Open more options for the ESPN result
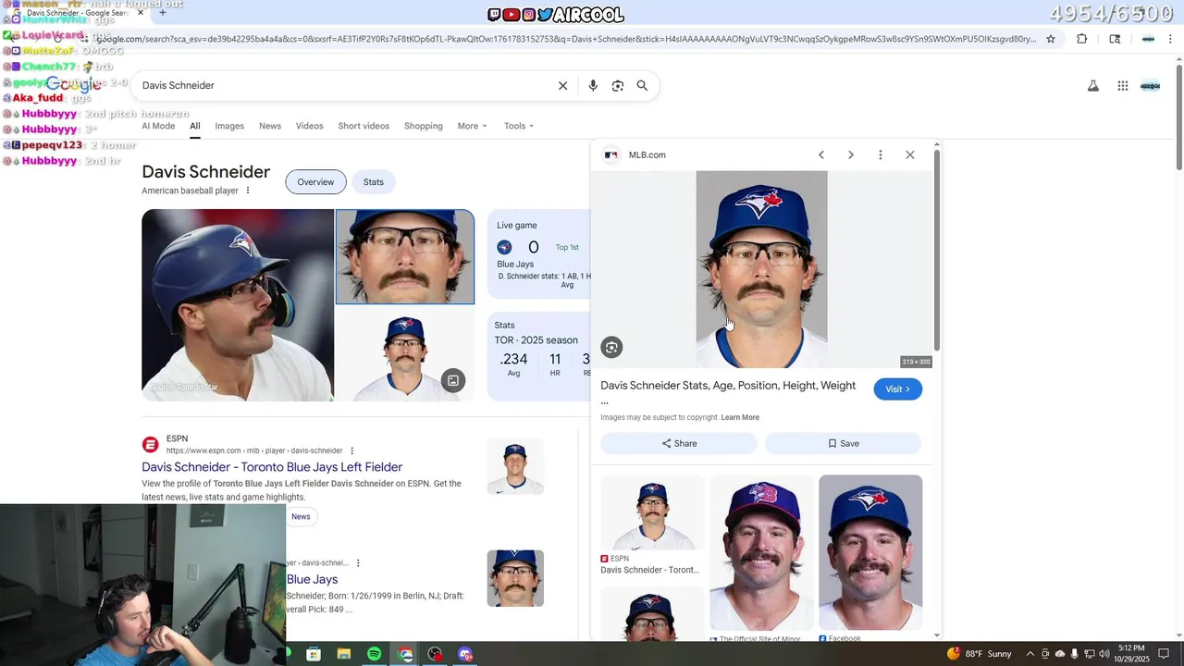The image size is (1184, 666). coord(351,450)
